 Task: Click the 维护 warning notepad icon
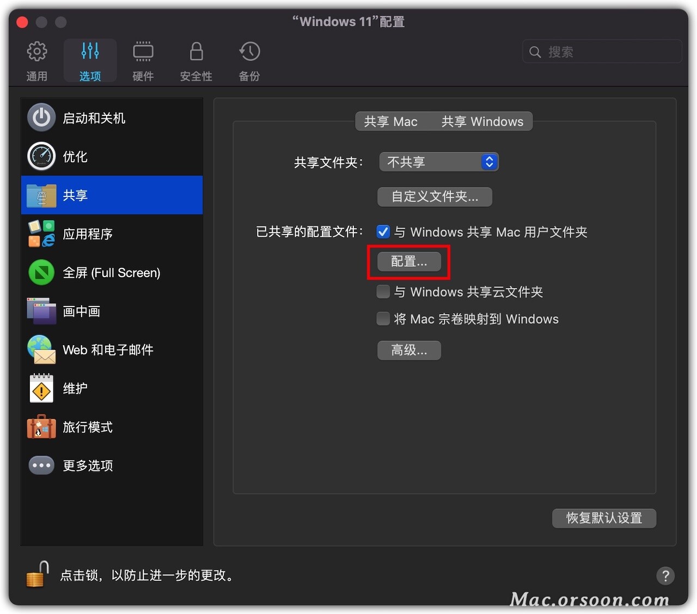coord(41,388)
